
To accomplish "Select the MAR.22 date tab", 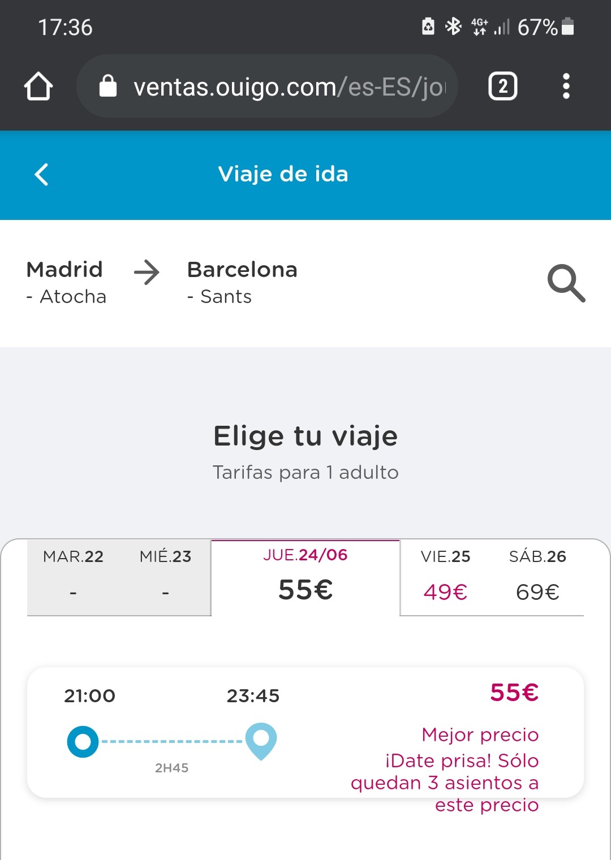I will point(74,577).
